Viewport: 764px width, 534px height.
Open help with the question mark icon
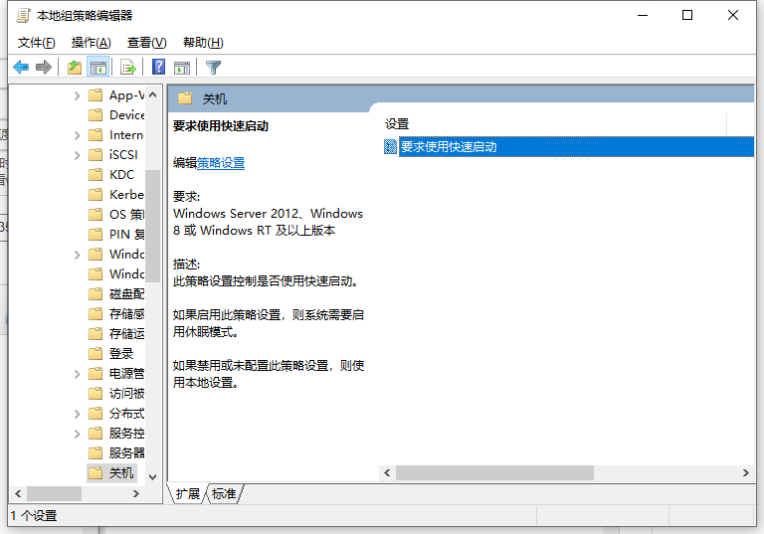tap(158, 68)
